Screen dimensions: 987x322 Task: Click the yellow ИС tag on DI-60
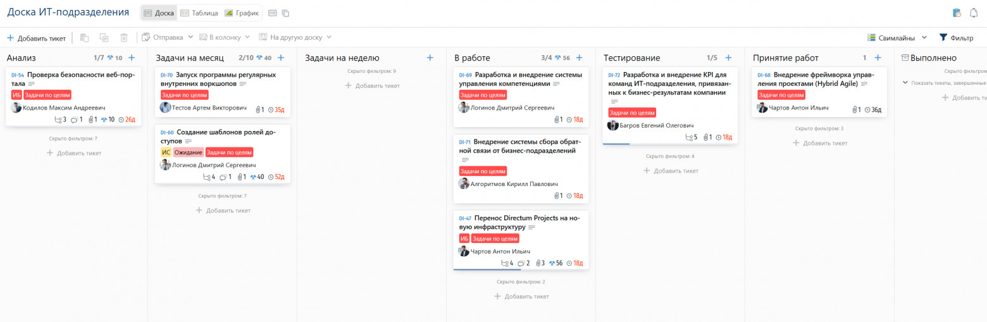point(166,152)
